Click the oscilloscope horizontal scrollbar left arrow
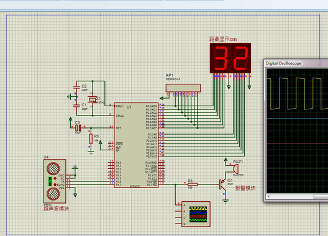The width and height of the screenshot is (328, 236). 269,196
